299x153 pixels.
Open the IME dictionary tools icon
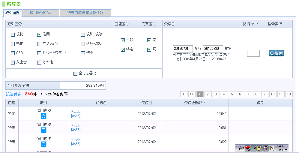pos(260,148)
